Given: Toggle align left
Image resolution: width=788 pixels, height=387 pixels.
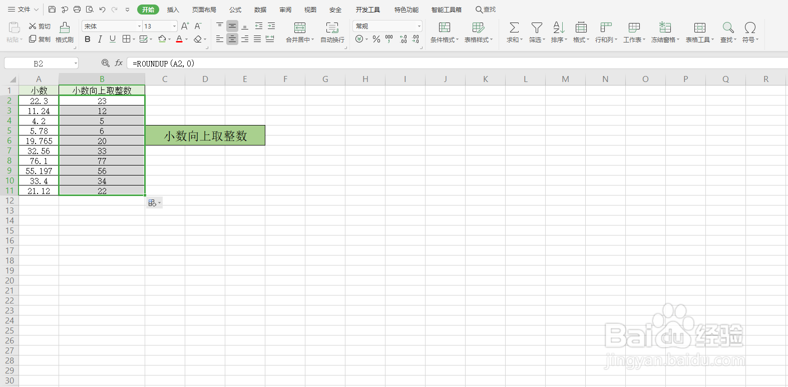Looking at the screenshot, I should 220,39.
